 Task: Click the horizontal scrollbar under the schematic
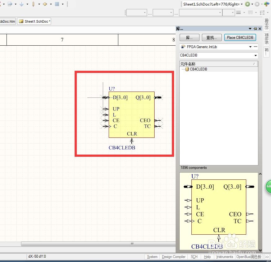[x=98, y=244]
